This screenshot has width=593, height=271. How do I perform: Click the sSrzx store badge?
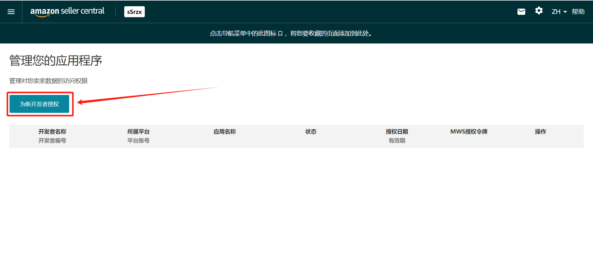click(134, 12)
